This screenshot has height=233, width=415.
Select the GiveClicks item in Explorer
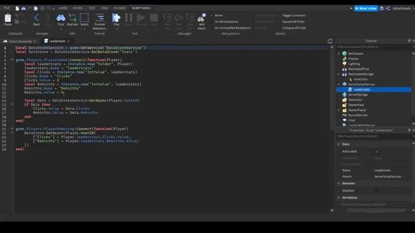(361, 79)
